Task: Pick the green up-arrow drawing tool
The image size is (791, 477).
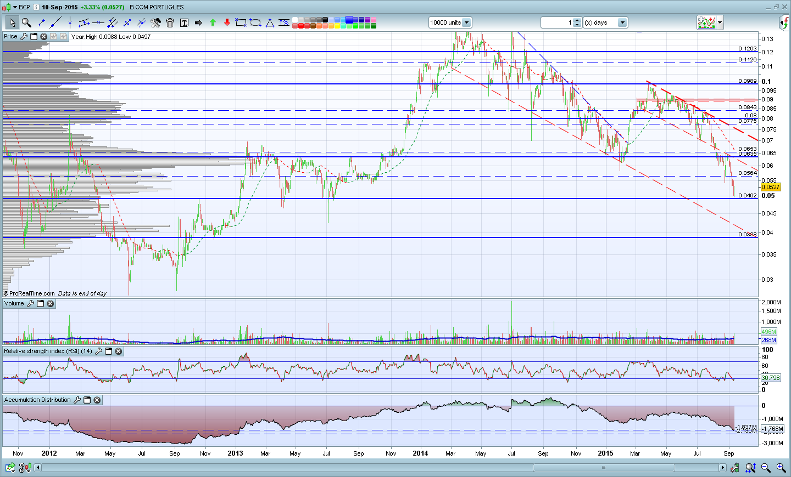Action: 213,22
